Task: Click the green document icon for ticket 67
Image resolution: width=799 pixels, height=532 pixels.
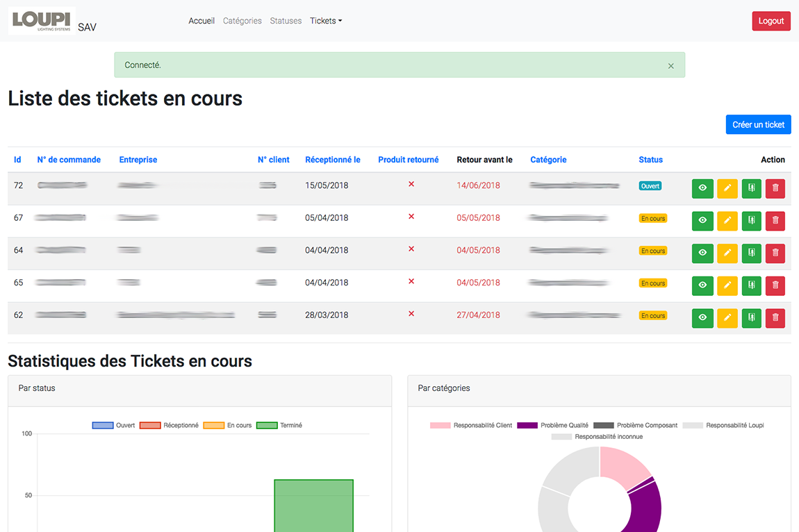Action: (x=751, y=221)
